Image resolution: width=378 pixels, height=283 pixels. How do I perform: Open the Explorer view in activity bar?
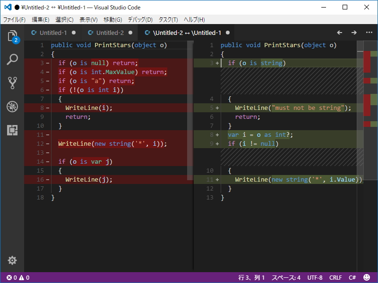pos(13,36)
